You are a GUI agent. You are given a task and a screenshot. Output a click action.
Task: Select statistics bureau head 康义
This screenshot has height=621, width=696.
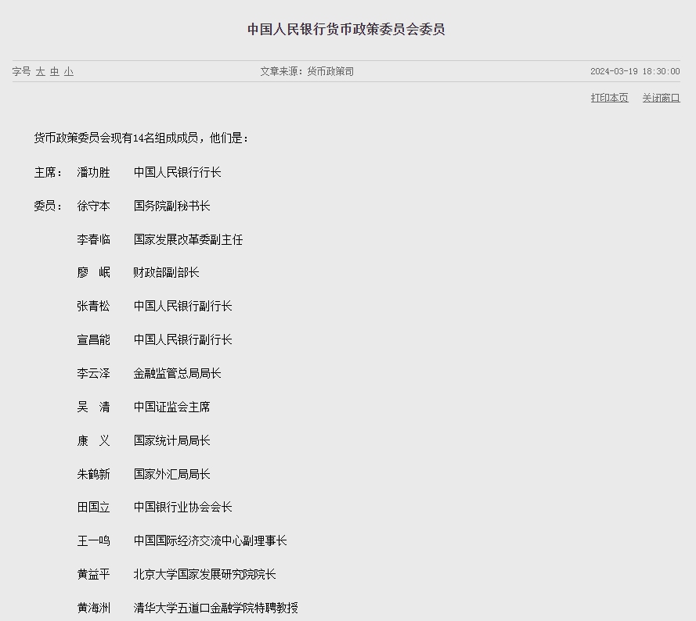93,440
